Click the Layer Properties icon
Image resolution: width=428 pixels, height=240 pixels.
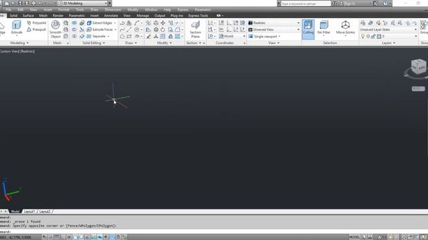click(362, 23)
